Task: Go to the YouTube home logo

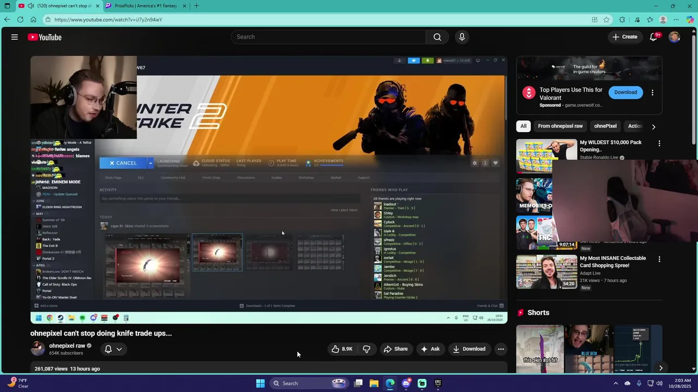Action: click(x=45, y=37)
